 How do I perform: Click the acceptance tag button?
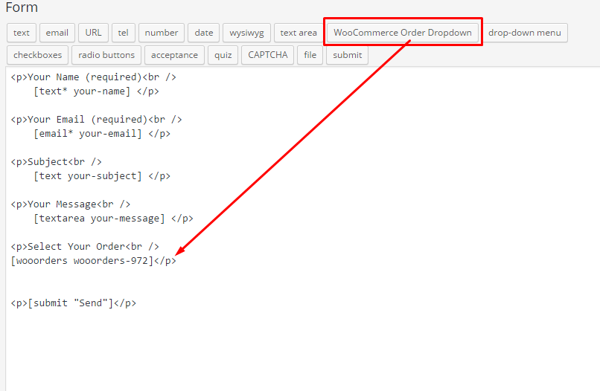(174, 55)
